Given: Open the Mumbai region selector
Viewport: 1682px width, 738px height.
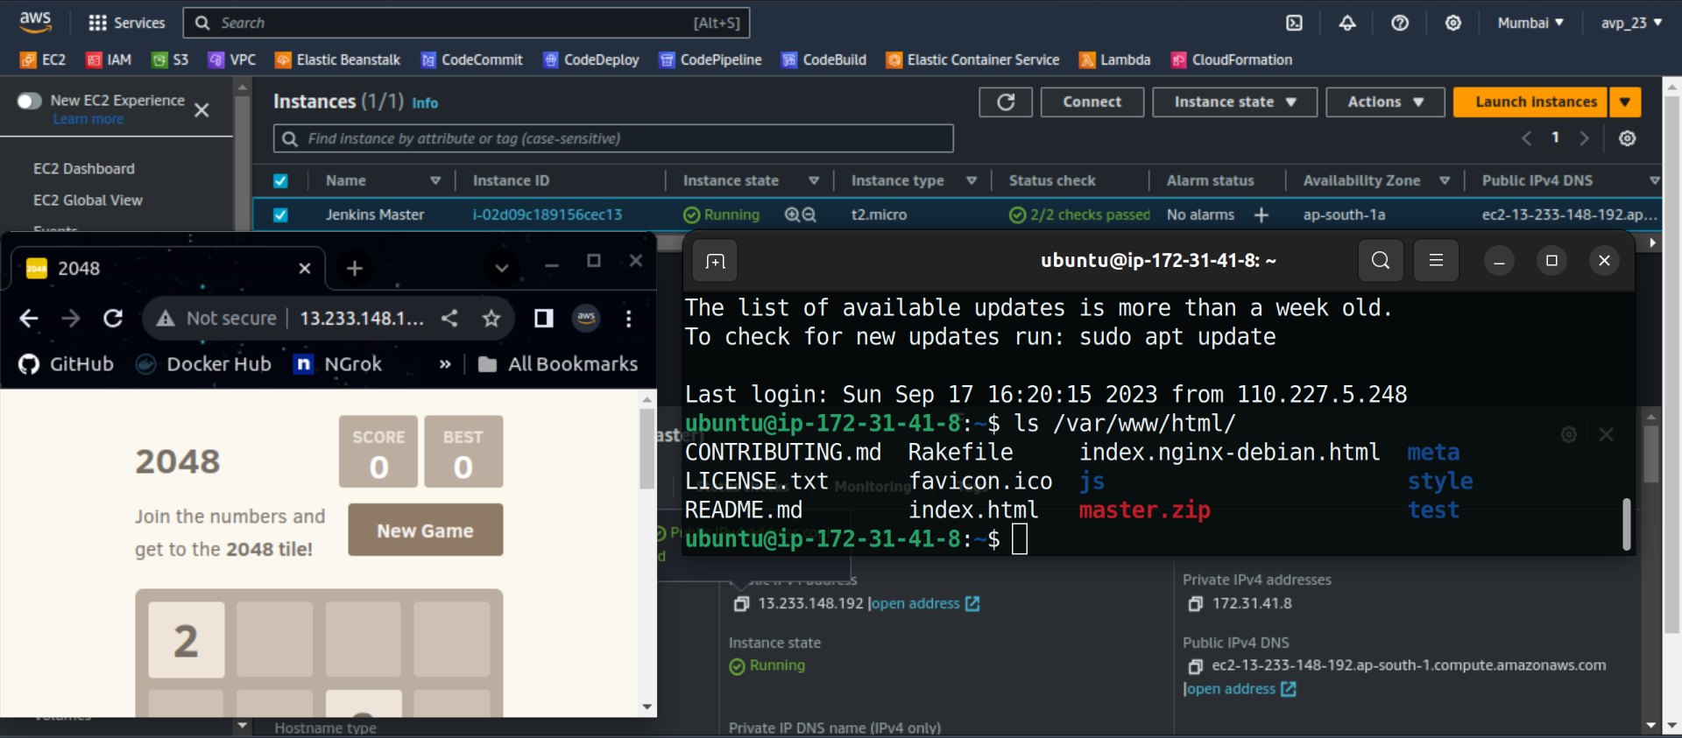Looking at the screenshot, I should [1530, 23].
